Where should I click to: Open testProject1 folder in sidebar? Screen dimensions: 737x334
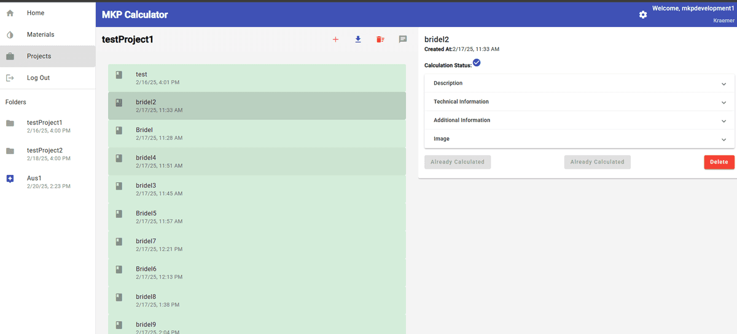pos(48,126)
